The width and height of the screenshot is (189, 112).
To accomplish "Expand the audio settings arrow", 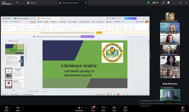I will (x=10, y=107).
